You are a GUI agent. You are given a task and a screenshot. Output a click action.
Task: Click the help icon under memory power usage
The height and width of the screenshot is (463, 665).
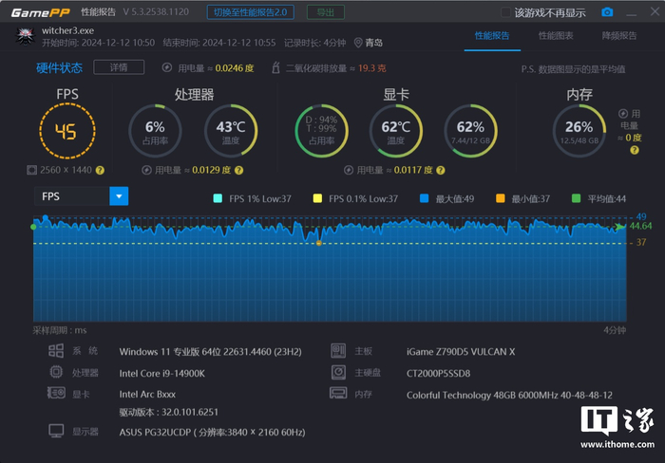point(635,150)
